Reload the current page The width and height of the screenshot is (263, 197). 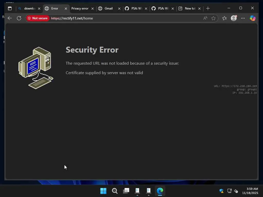pyautogui.click(x=19, y=18)
